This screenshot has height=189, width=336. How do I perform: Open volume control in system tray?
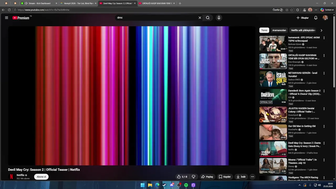coord(319,185)
